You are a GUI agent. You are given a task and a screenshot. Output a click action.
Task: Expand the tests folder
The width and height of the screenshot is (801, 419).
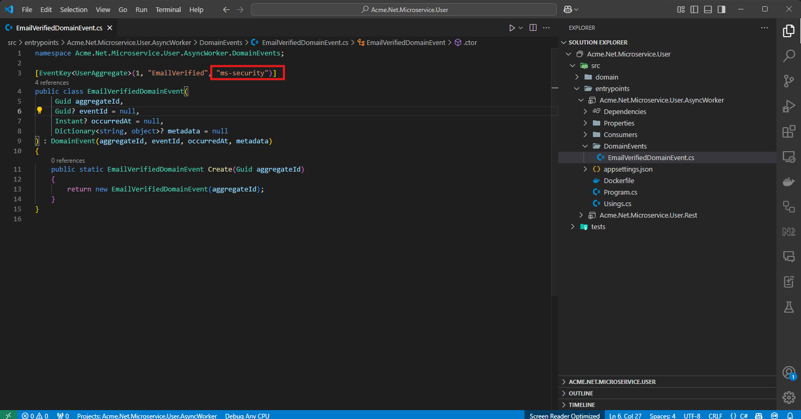point(573,227)
